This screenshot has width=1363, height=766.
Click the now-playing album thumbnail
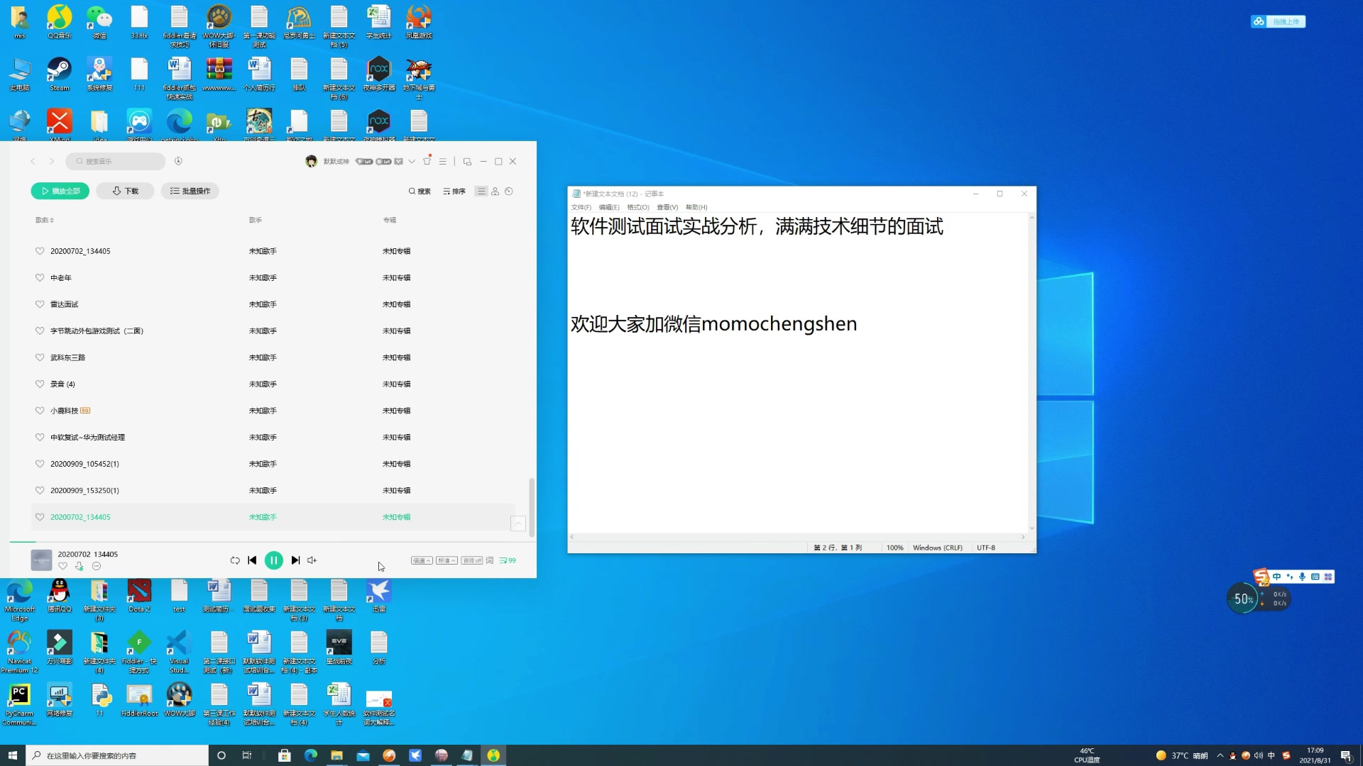tap(41, 560)
